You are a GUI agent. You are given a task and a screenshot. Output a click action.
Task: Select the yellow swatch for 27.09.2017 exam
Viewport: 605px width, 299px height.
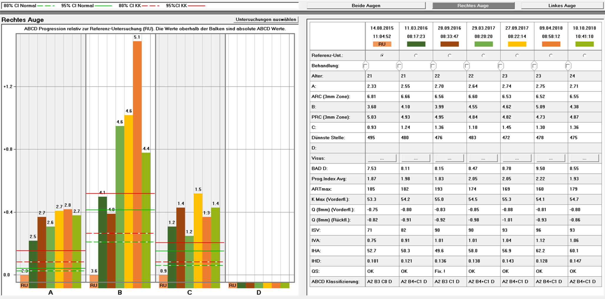517,44
